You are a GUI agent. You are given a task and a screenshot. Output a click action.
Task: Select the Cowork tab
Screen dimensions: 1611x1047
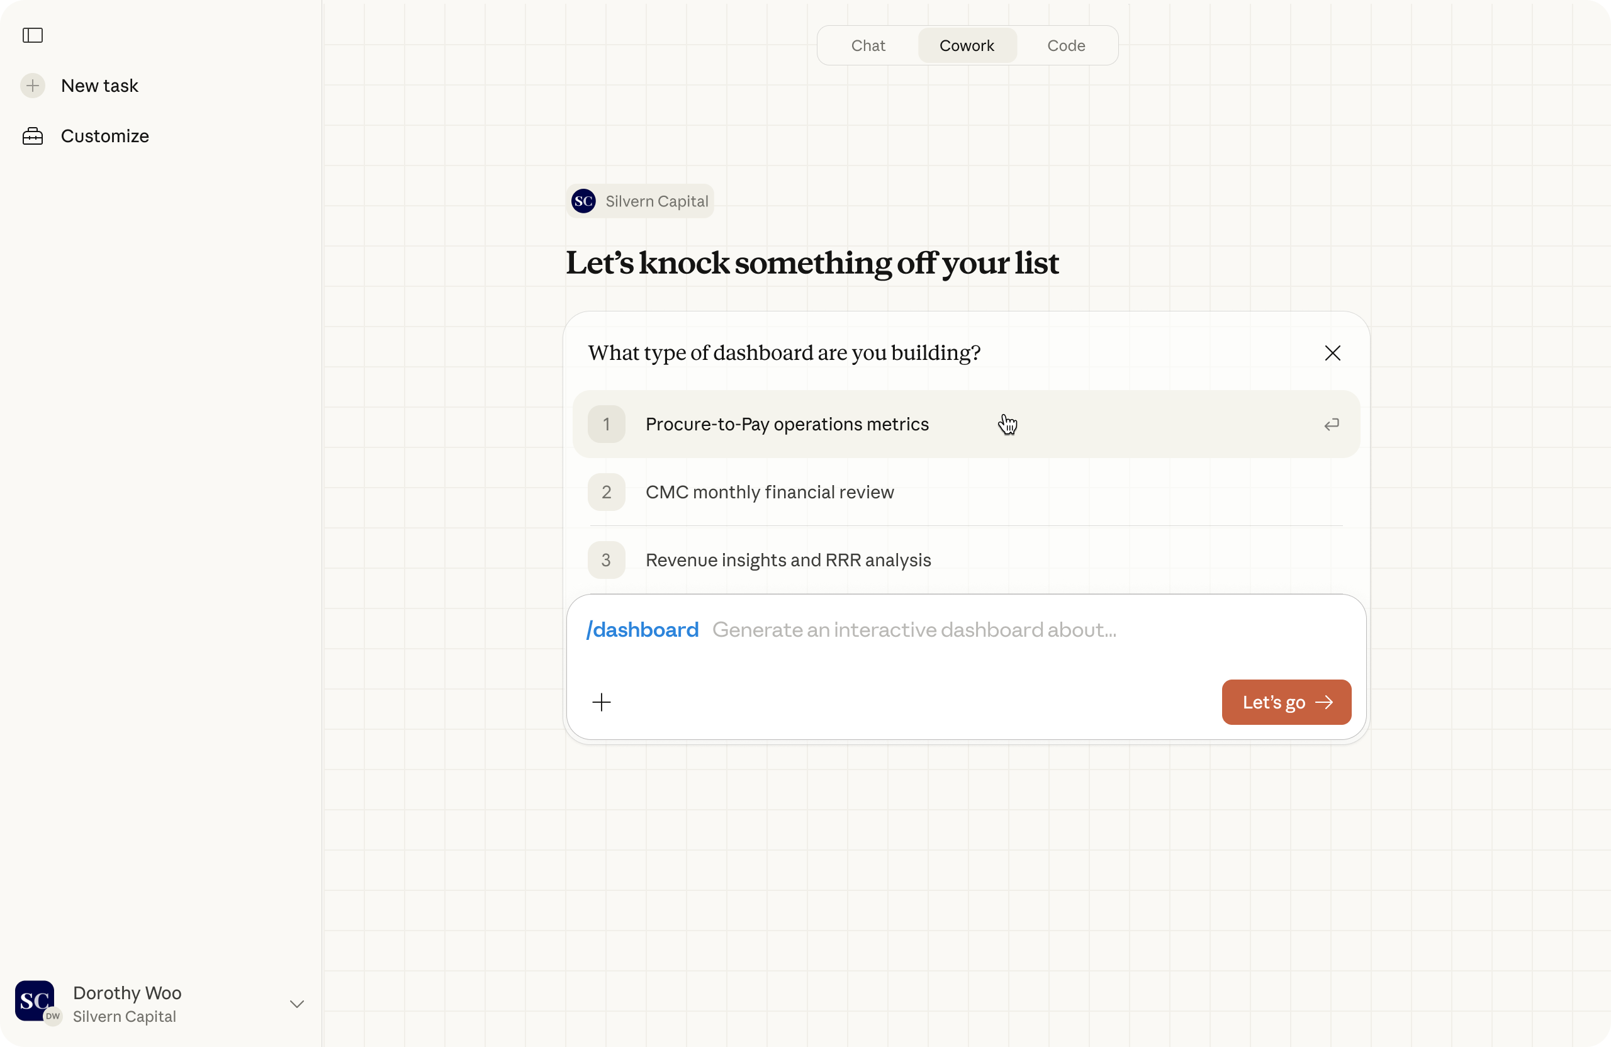click(x=967, y=45)
